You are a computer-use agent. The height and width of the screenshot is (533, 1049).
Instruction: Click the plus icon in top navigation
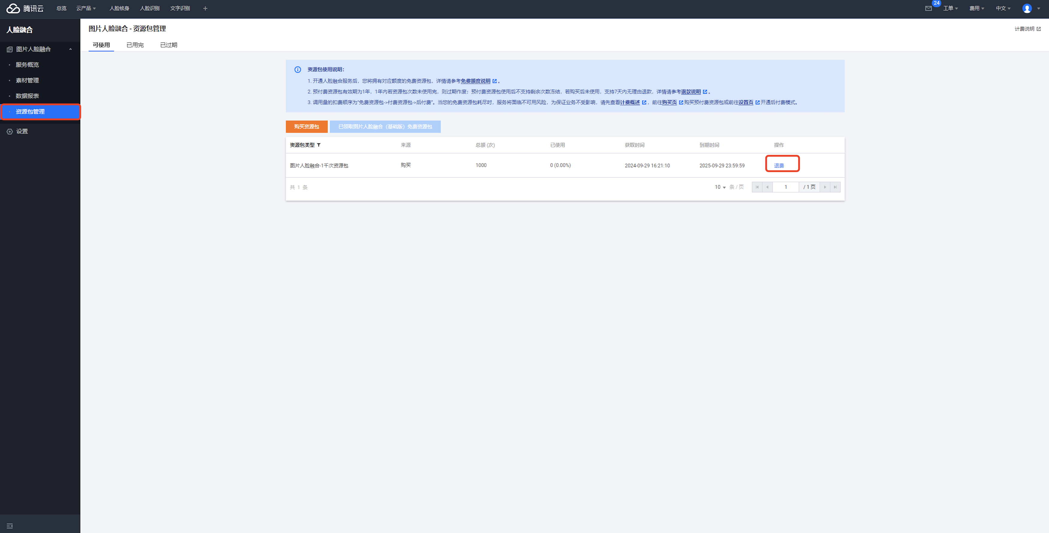click(205, 9)
